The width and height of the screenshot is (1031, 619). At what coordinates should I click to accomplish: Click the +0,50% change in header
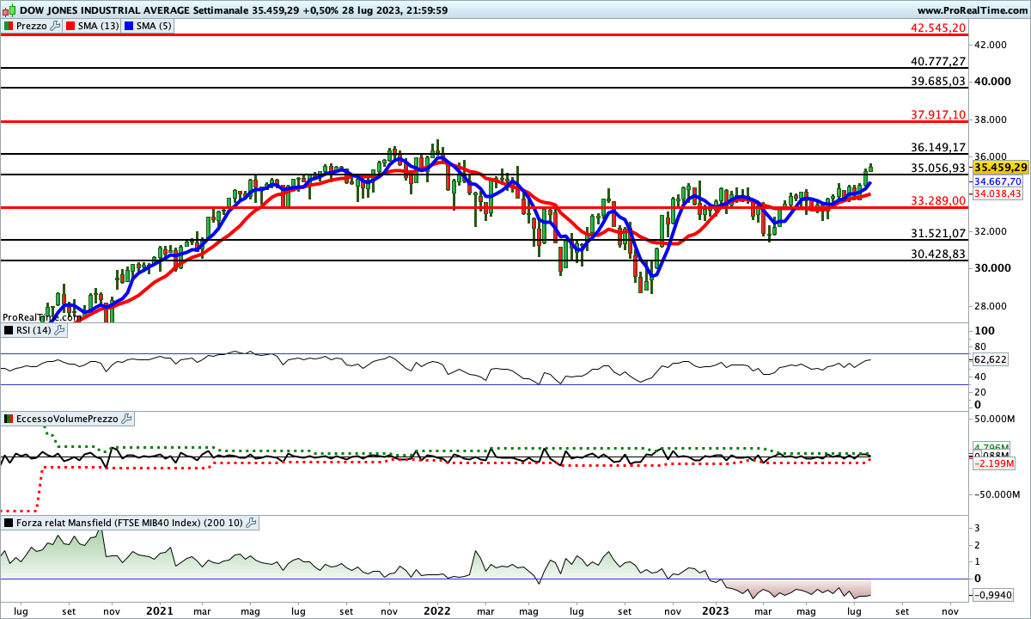pos(322,9)
